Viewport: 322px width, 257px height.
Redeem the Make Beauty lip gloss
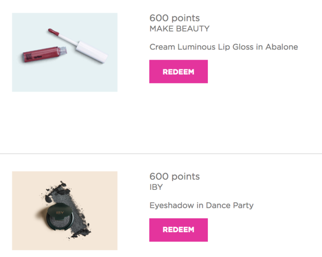click(x=178, y=71)
